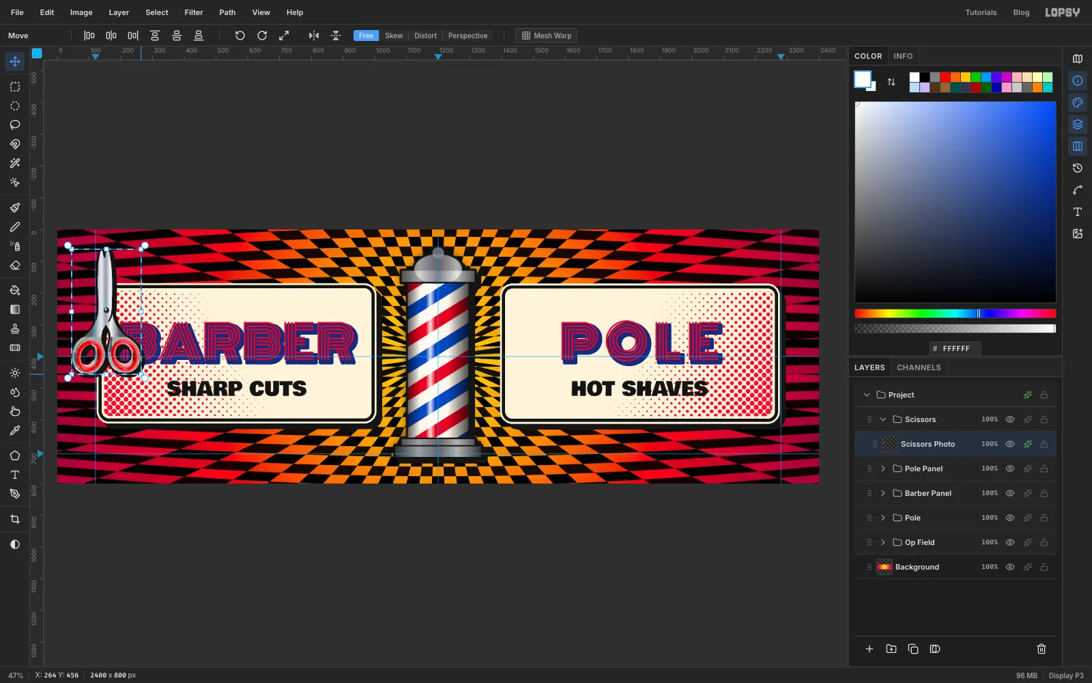Select the Crop tool
1092x683 pixels.
click(15, 519)
